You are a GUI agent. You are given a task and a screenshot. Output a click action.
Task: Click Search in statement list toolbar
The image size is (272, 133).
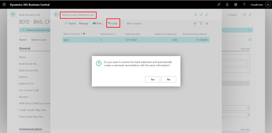(70, 23)
